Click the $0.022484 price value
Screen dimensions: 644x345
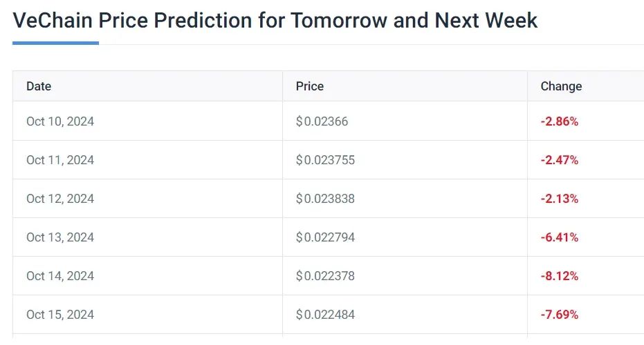tap(325, 314)
